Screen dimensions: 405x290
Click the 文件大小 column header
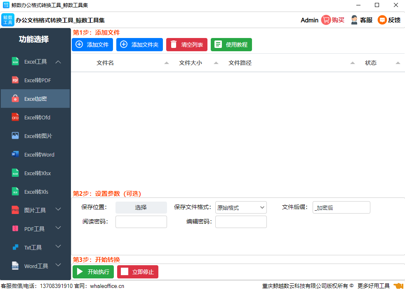point(191,63)
